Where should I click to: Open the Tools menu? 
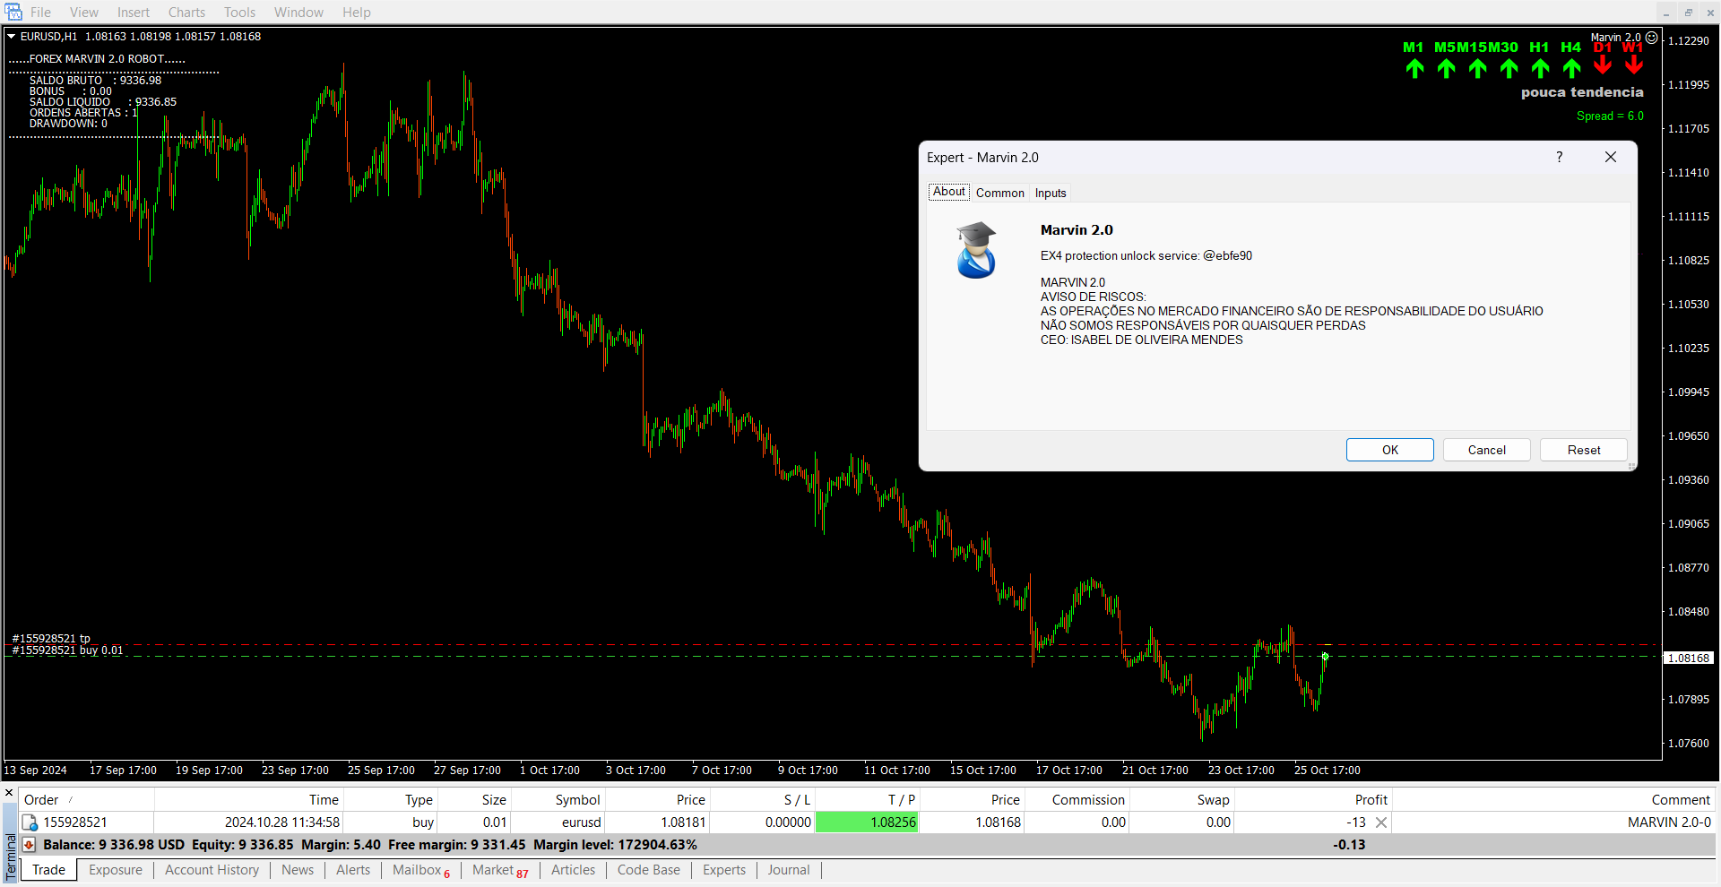point(239,13)
